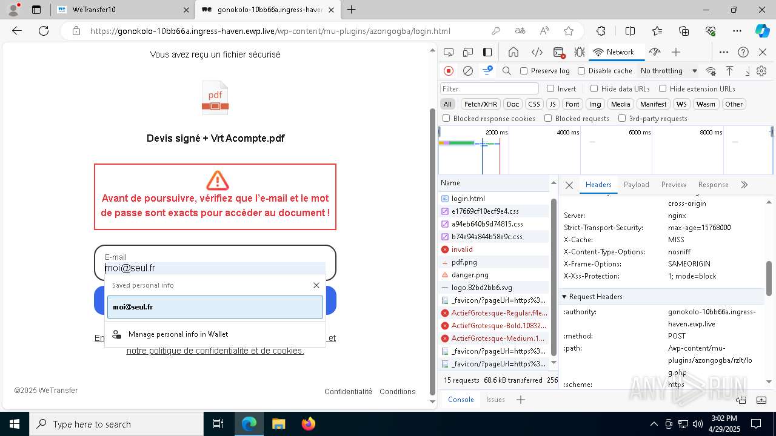
Task: Open the Inspect element picker tool
Action: coord(449,52)
